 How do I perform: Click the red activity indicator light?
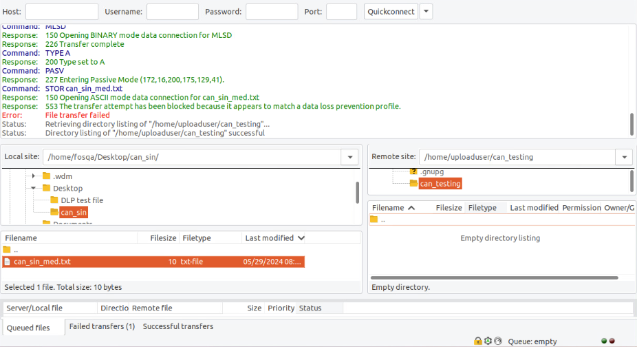[x=612, y=341]
